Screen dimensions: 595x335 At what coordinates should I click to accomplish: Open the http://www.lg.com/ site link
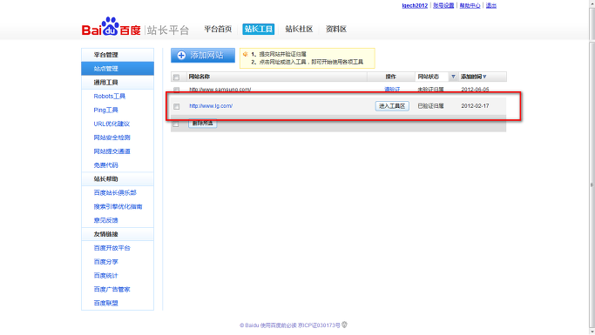tap(211, 106)
